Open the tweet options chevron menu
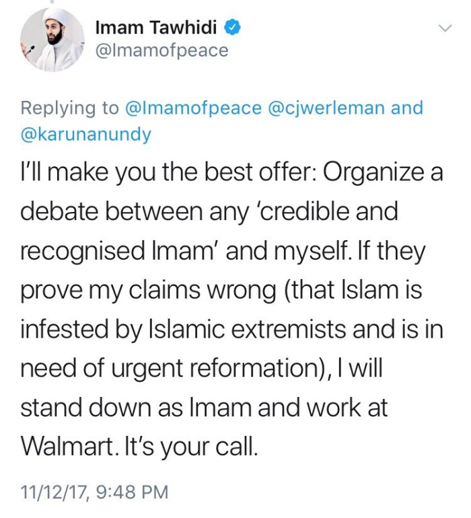This screenshot has height=518, width=471. [444, 28]
